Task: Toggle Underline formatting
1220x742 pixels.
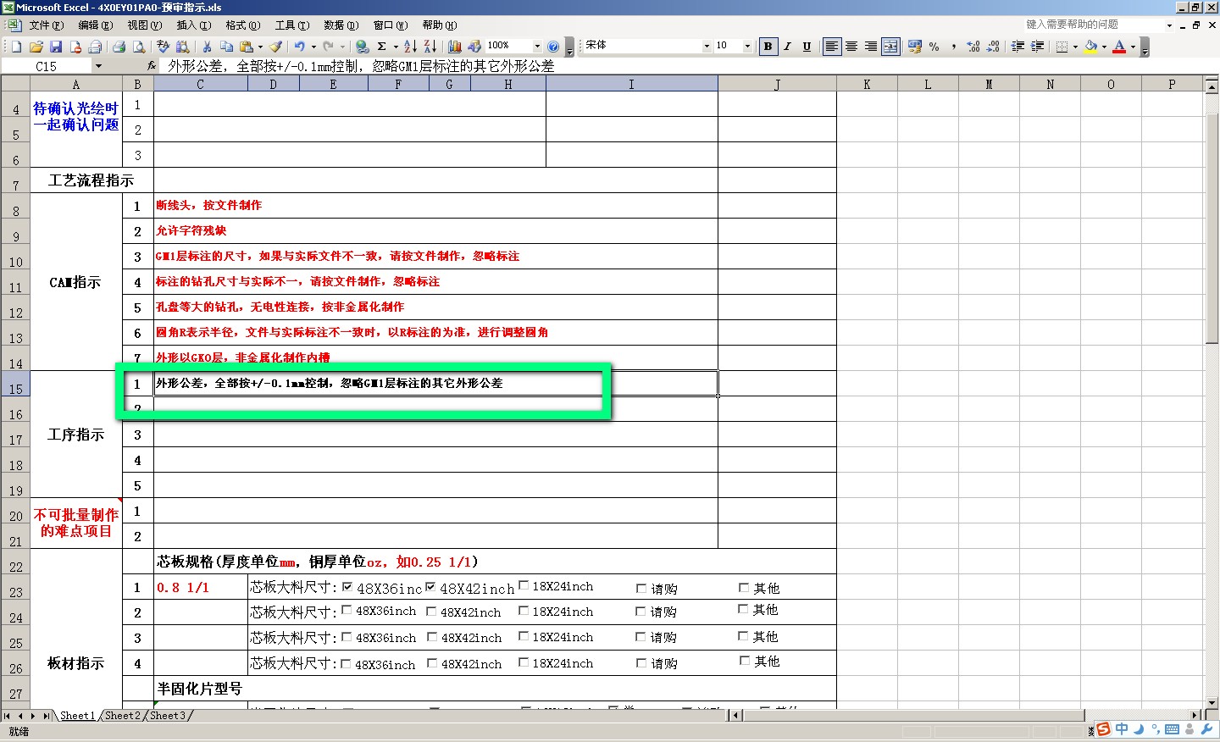Action: [x=807, y=47]
